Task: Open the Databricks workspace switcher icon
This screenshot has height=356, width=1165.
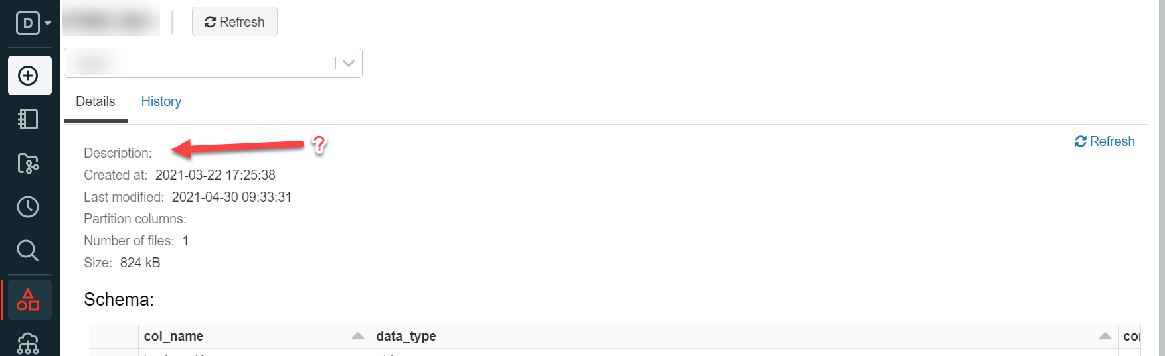Action: pos(33,23)
